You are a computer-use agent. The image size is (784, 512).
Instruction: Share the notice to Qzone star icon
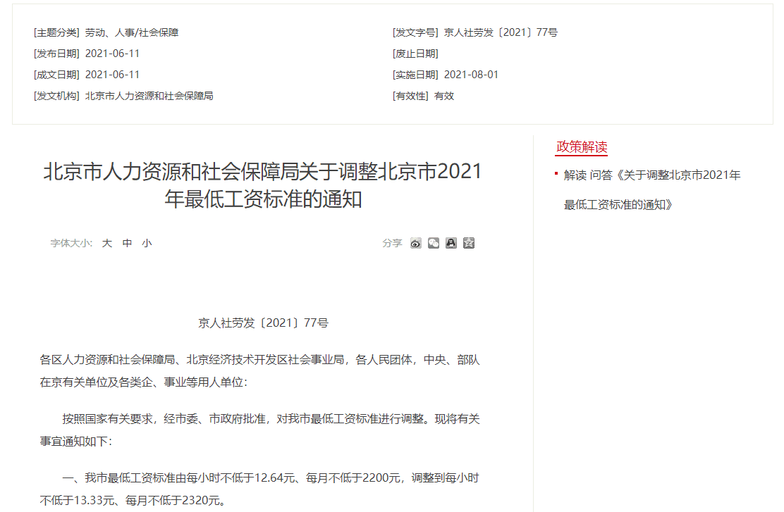tap(469, 243)
